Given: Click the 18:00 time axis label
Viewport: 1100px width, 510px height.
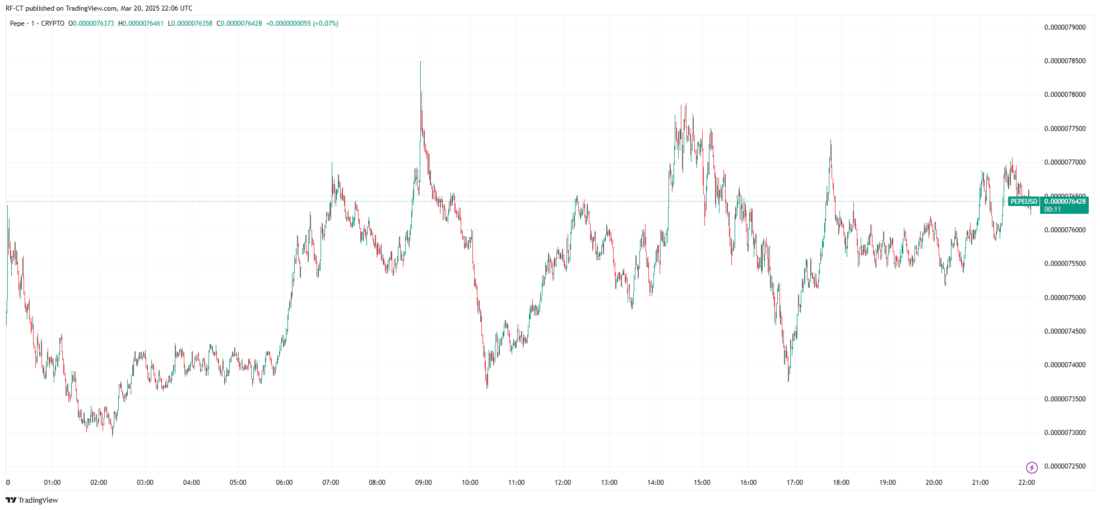Looking at the screenshot, I should click(x=841, y=483).
